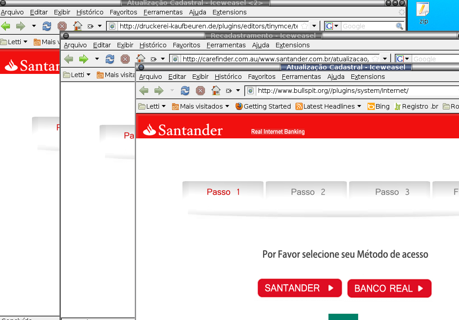Click Back arrow in front Atualização Cadastral window
459x320 pixels.
[144, 91]
